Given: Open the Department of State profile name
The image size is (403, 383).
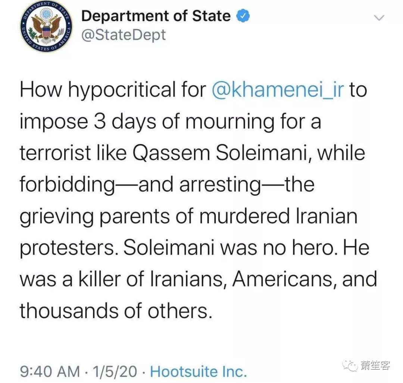Looking at the screenshot, I should click(x=156, y=16).
